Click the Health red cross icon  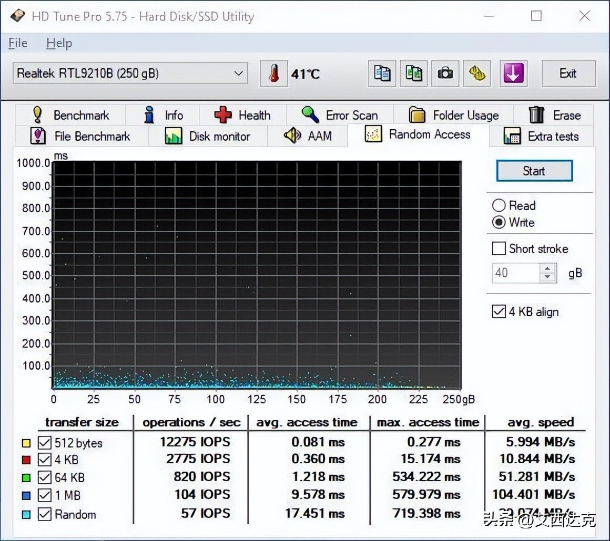point(223,115)
